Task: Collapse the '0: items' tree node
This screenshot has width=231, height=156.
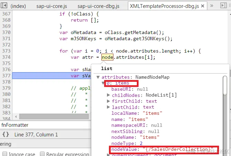Action: [x=103, y=83]
